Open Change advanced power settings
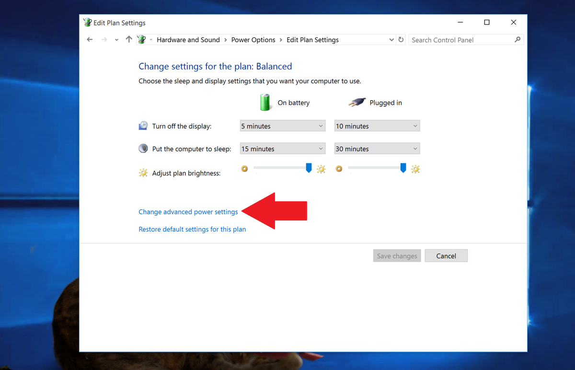The image size is (575, 370). [188, 211]
